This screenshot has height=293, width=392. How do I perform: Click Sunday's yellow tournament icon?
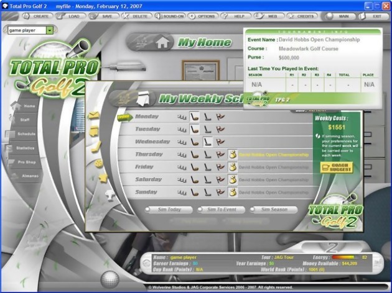tap(233, 192)
